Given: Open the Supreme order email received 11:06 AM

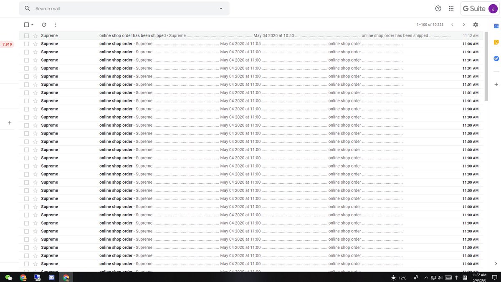Looking at the screenshot, I should click(251, 44).
